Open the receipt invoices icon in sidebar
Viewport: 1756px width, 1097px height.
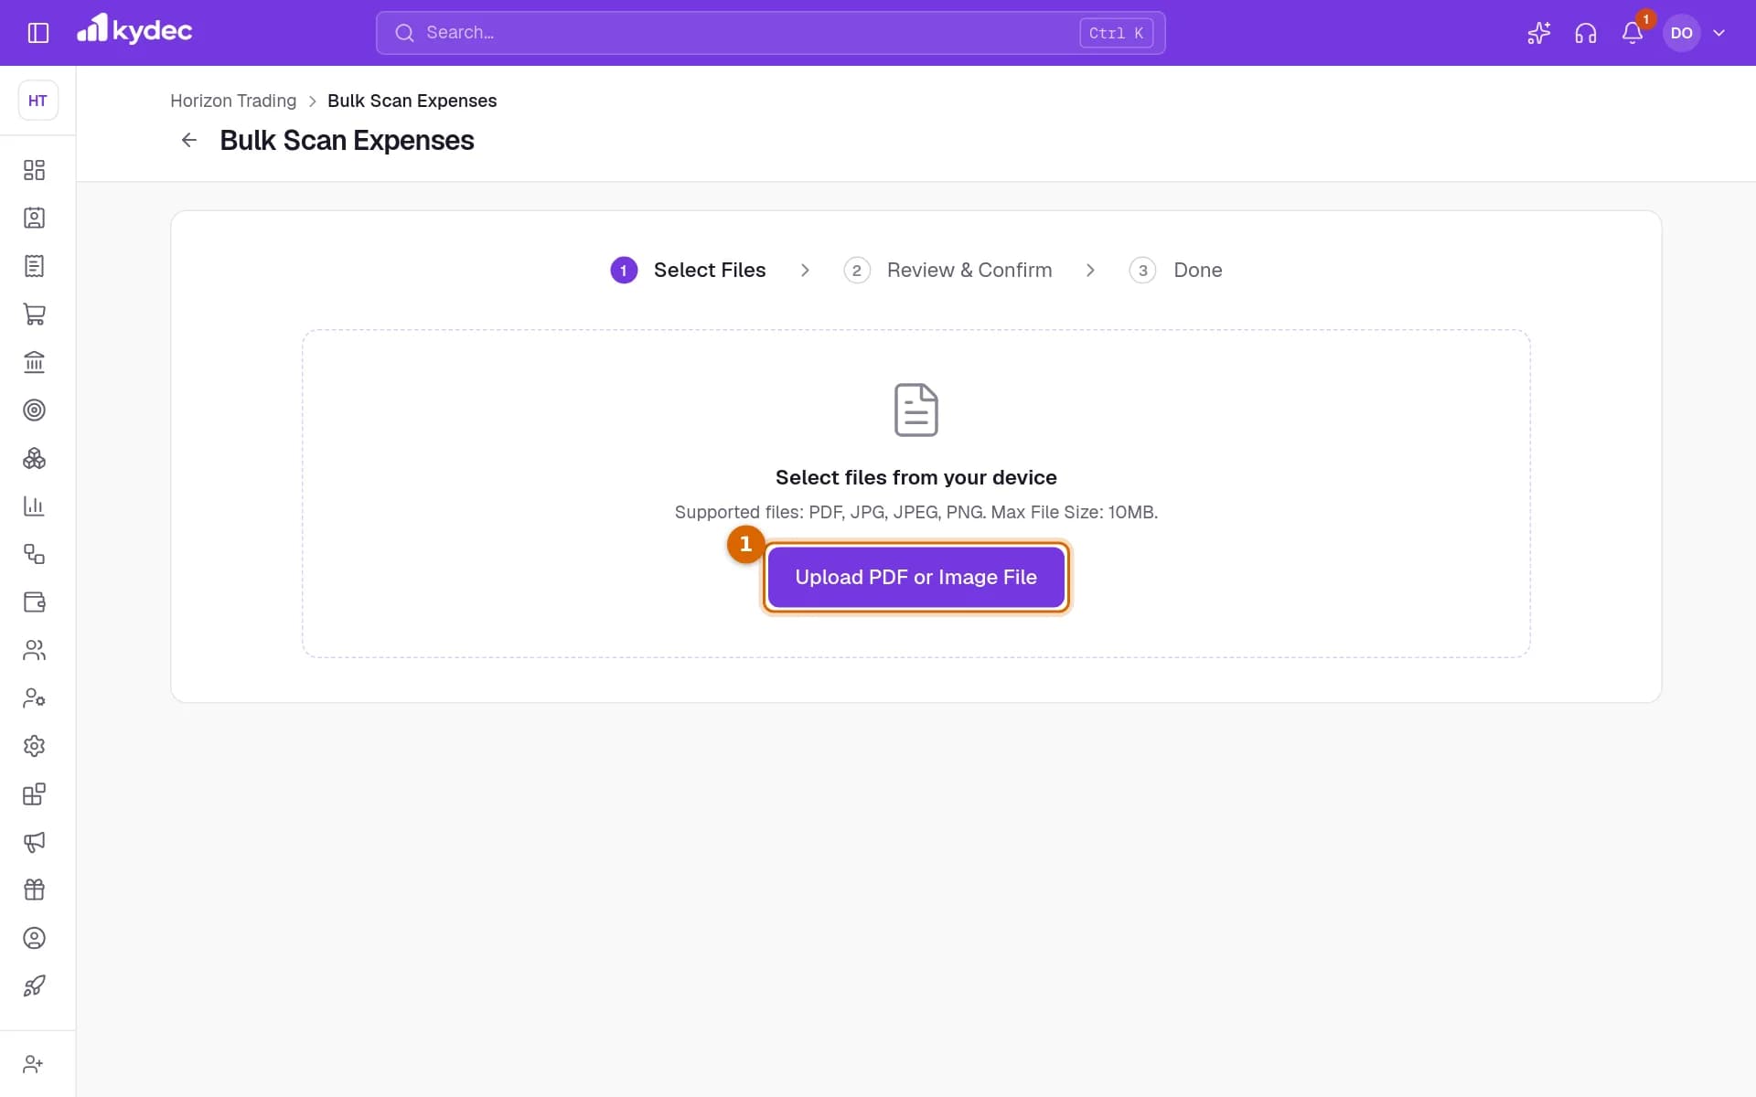click(34, 266)
